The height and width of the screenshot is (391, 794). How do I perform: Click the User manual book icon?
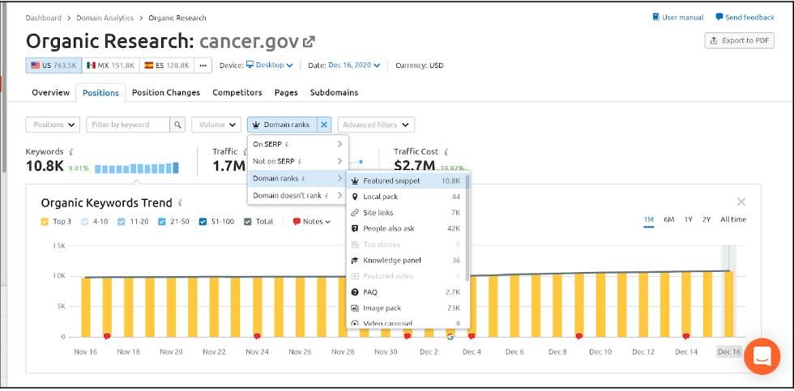coord(656,17)
